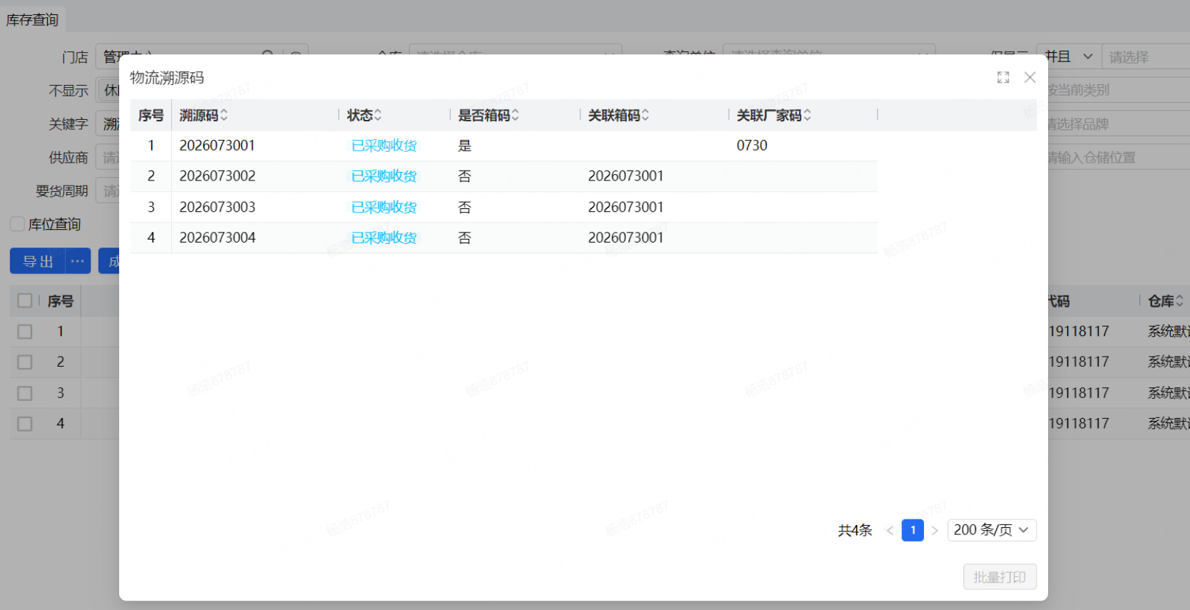Click the 共4条 total count text

tap(855, 530)
